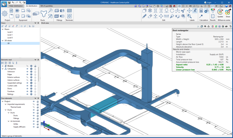The width and height of the screenshot is (233, 138).
Task: Close the Elements read panel
Action: coord(38,60)
